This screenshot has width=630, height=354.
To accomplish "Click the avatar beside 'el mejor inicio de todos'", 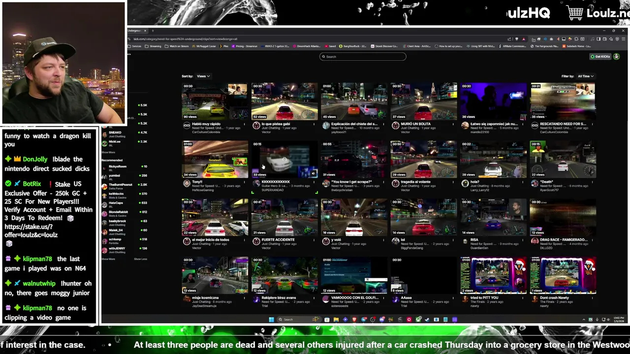I will [187, 241].
